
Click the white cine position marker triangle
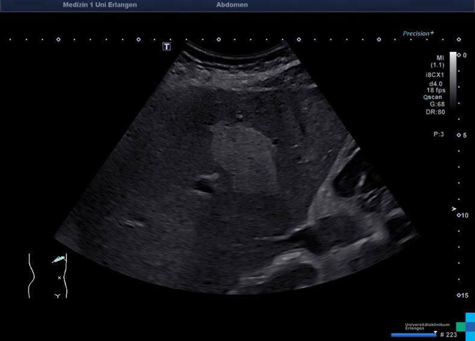pyautogui.click(x=435, y=331)
